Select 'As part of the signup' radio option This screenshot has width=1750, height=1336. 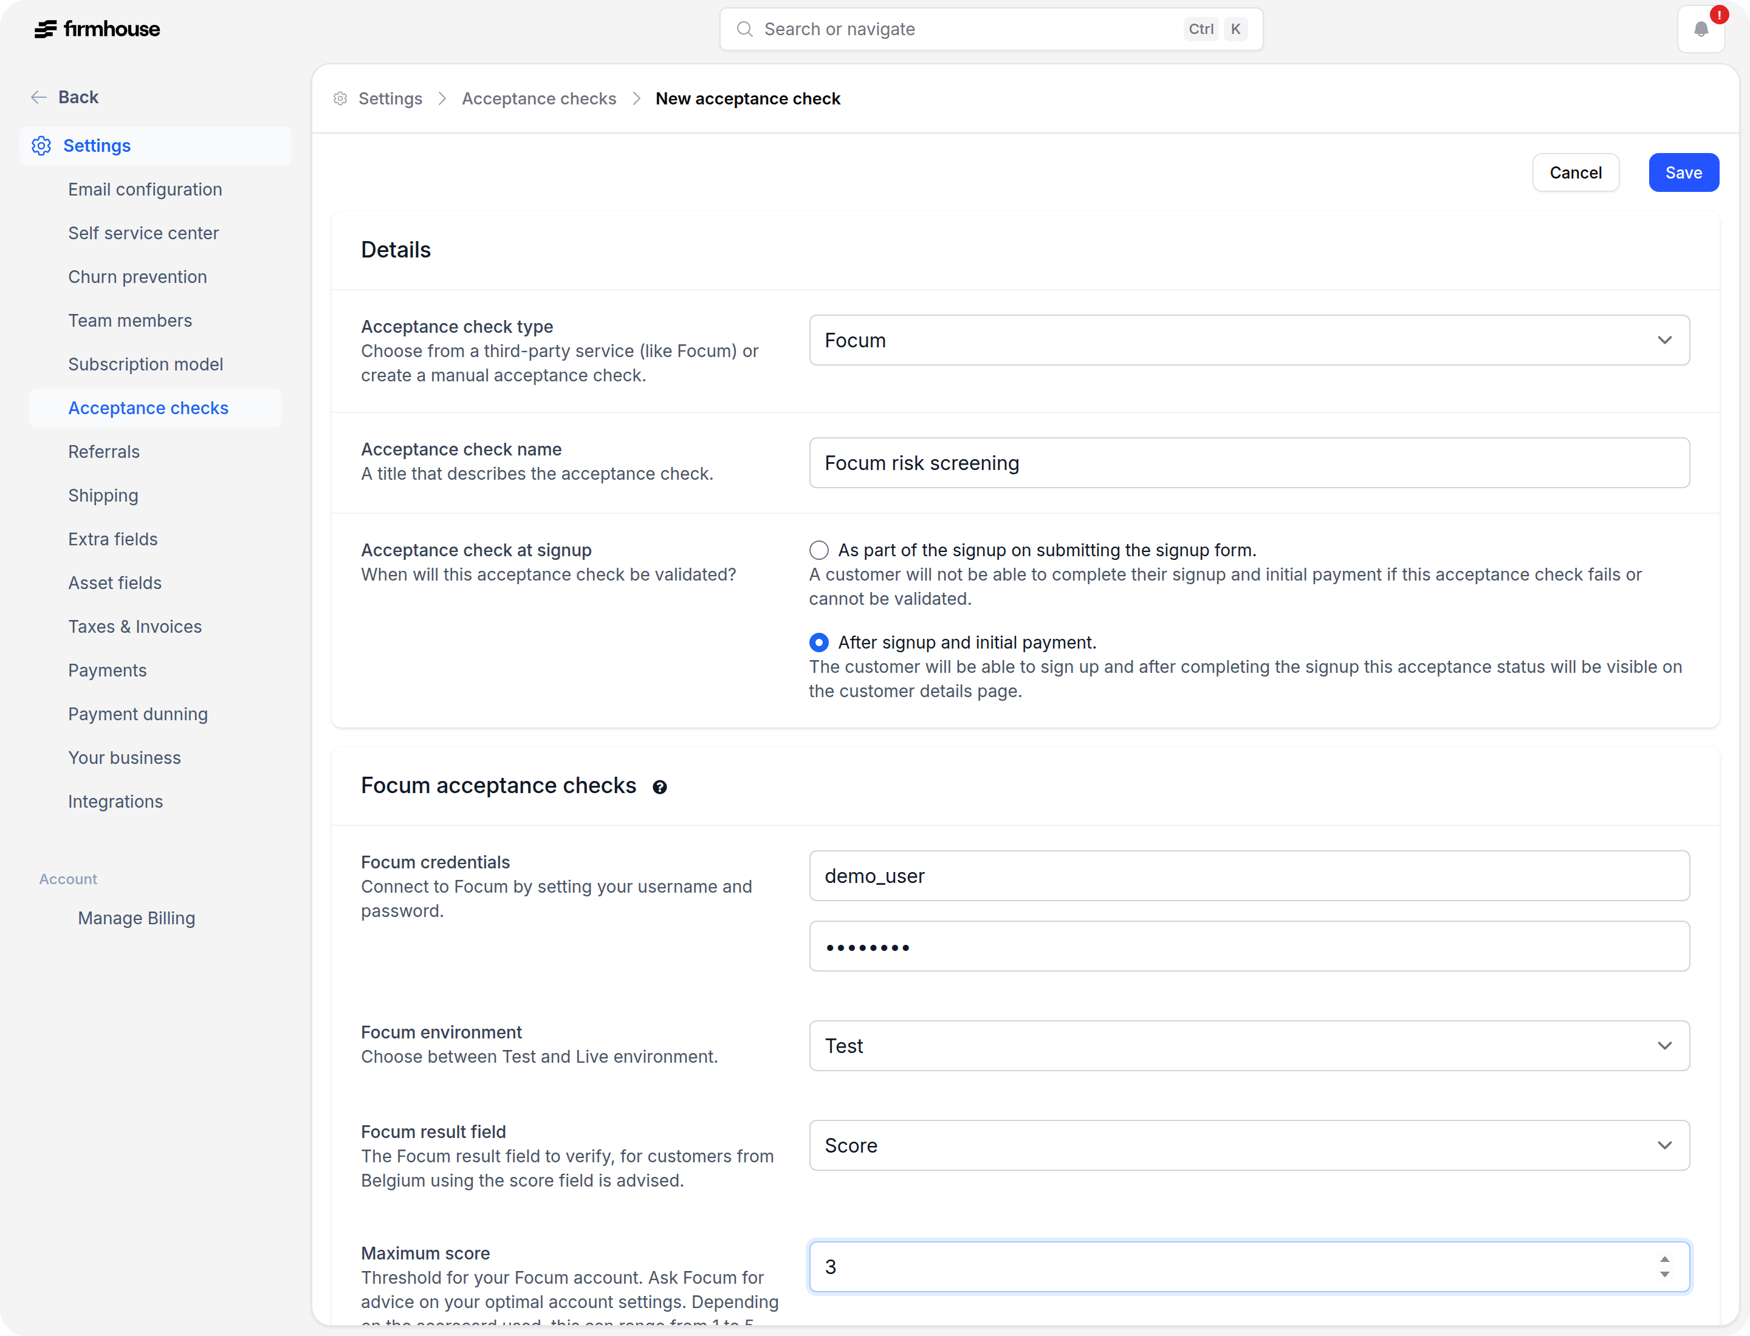coord(819,550)
